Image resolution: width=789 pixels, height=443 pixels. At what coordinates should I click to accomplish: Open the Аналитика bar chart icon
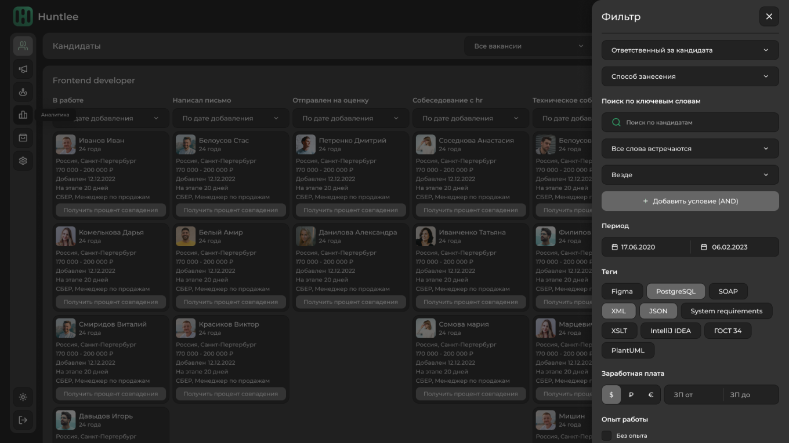[23, 115]
